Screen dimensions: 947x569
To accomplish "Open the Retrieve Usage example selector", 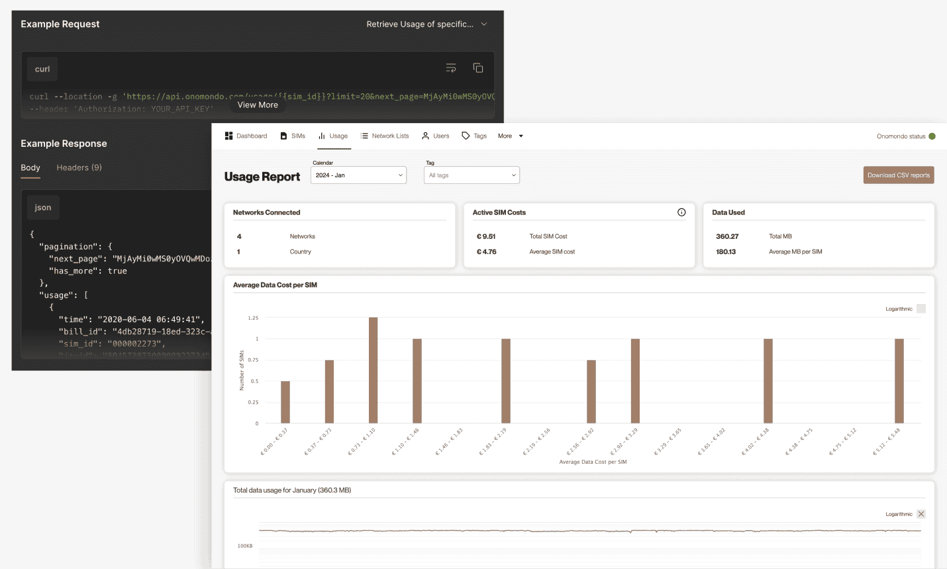I will click(427, 23).
